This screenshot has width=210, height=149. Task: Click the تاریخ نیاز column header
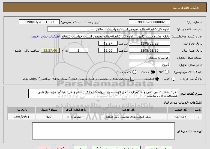click(x=22, y=110)
